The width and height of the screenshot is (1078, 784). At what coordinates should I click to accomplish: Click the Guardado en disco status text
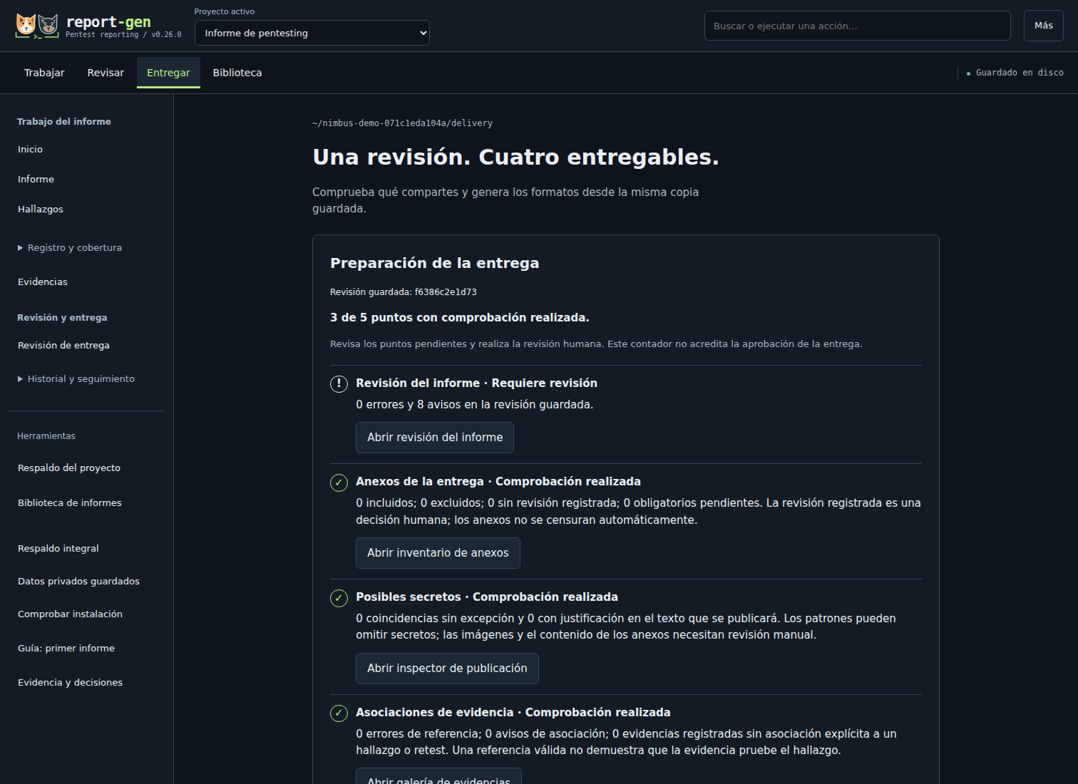point(1020,73)
